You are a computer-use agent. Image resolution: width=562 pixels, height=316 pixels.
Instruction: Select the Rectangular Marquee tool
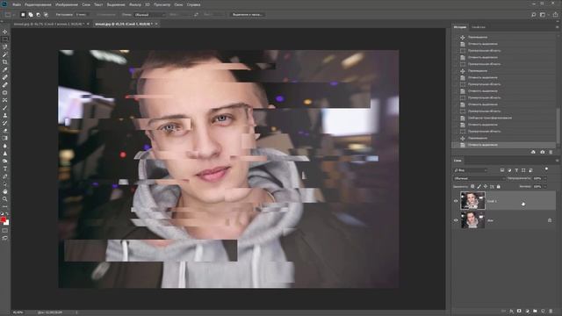(x=5, y=39)
